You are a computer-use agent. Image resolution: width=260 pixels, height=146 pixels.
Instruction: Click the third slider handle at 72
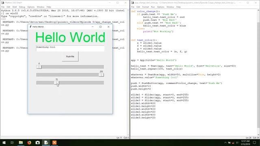pos(56,83)
